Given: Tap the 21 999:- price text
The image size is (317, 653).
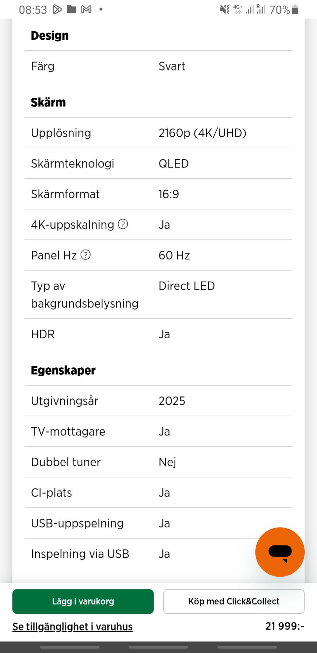Looking at the screenshot, I should pyautogui.click(x=285, y=626).
